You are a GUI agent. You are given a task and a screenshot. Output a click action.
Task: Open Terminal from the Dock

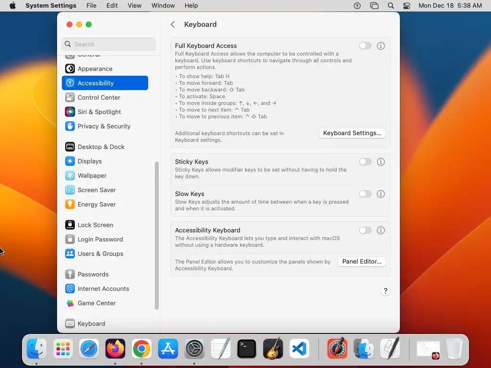point(247,349)
